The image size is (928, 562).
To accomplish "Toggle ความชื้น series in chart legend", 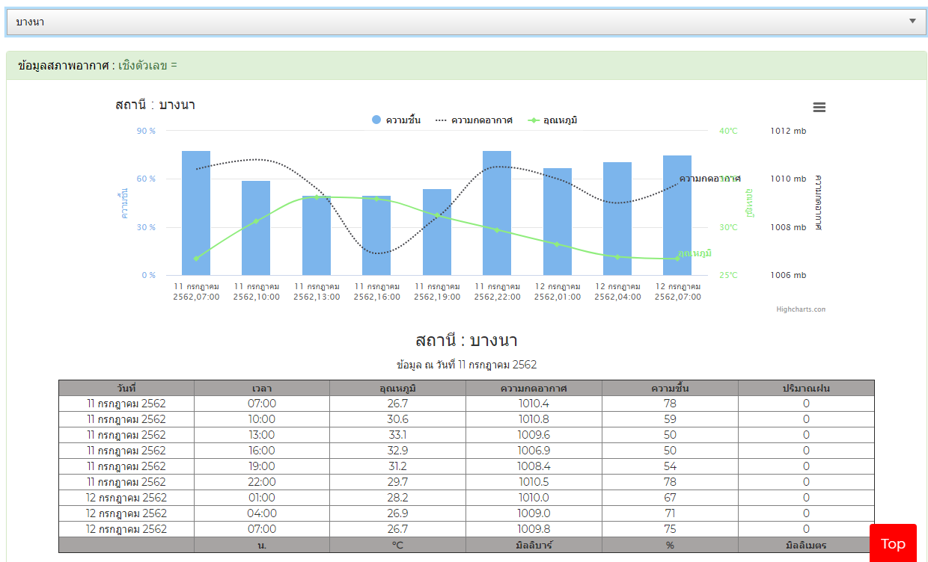I will tap(397, 120).
